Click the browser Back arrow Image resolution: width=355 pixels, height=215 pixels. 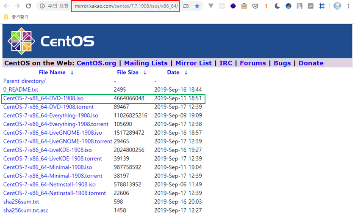click(6, 6)
